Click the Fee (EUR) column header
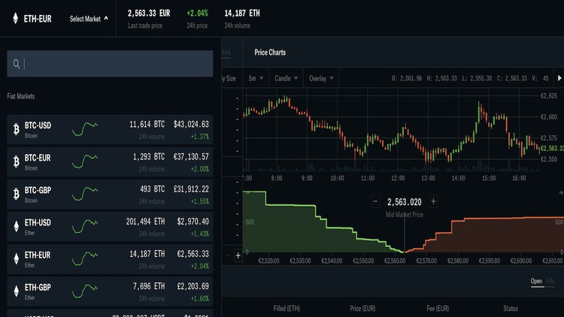This screenshot has height=317, width=564. pos(438,309)
